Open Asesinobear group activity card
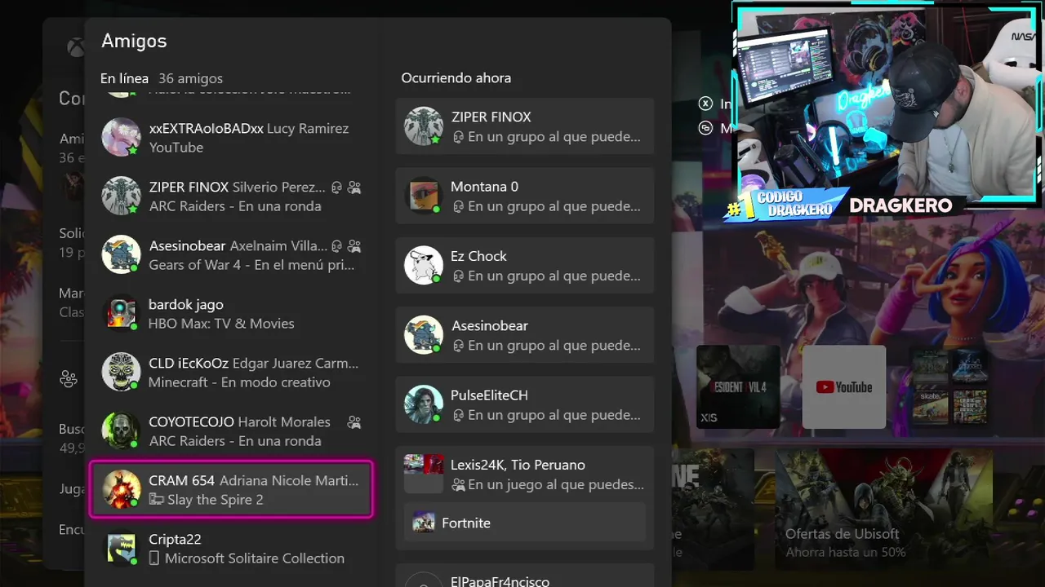Screen dimensions: 1045x587 525,335
